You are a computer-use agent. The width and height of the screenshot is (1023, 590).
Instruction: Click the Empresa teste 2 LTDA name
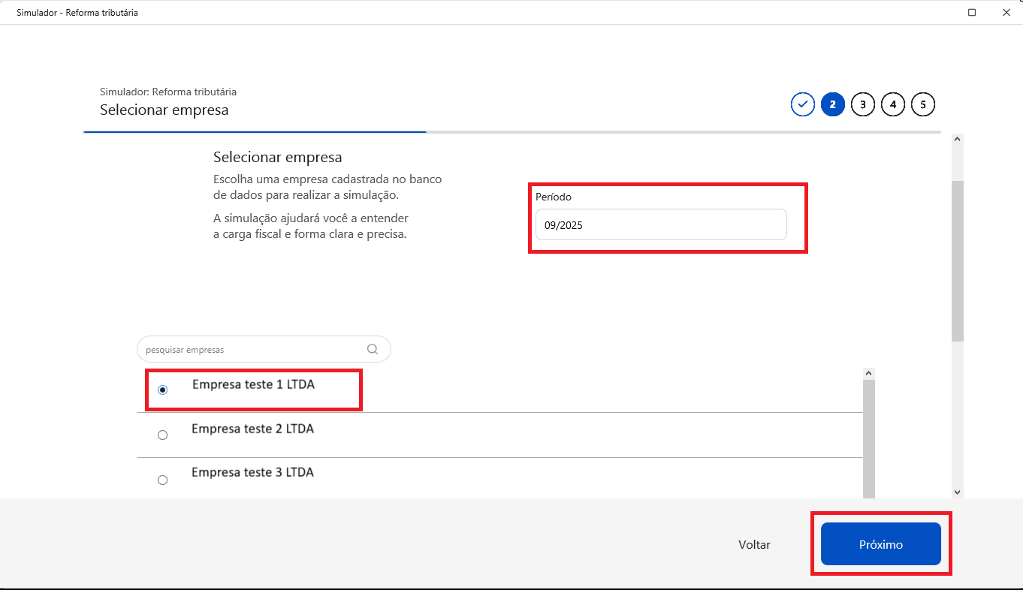point(252,429)
